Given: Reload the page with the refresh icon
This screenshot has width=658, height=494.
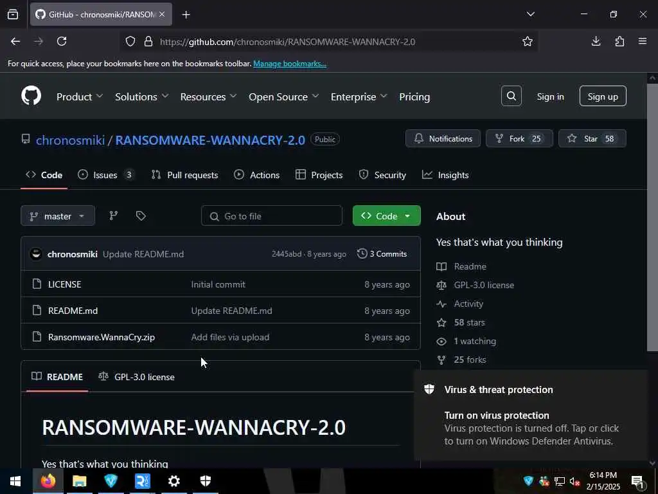Looking at the screenshot, I should click(62, 41).
